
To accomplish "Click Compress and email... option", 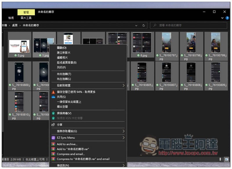I will click(71, 154).
